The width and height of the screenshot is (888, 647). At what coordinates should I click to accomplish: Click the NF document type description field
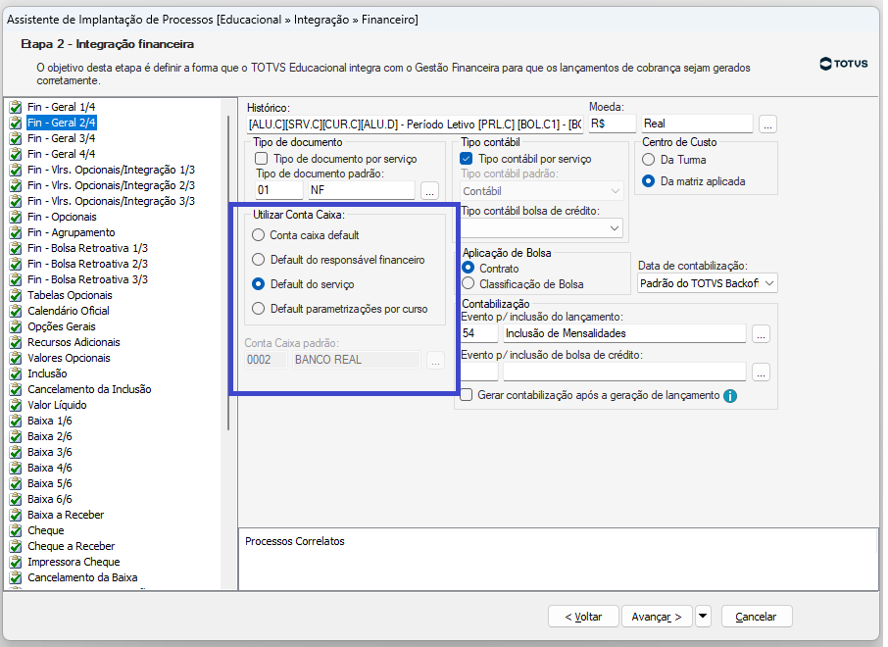point(362,190)
